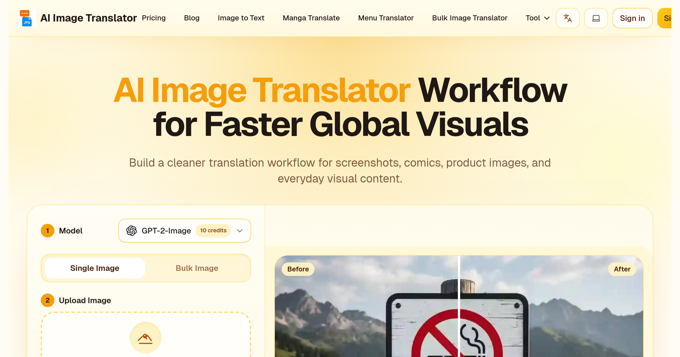Viewport: 680px width, 357px height.
Task: Click the Model step label
Action: click(x=71, y=231)
